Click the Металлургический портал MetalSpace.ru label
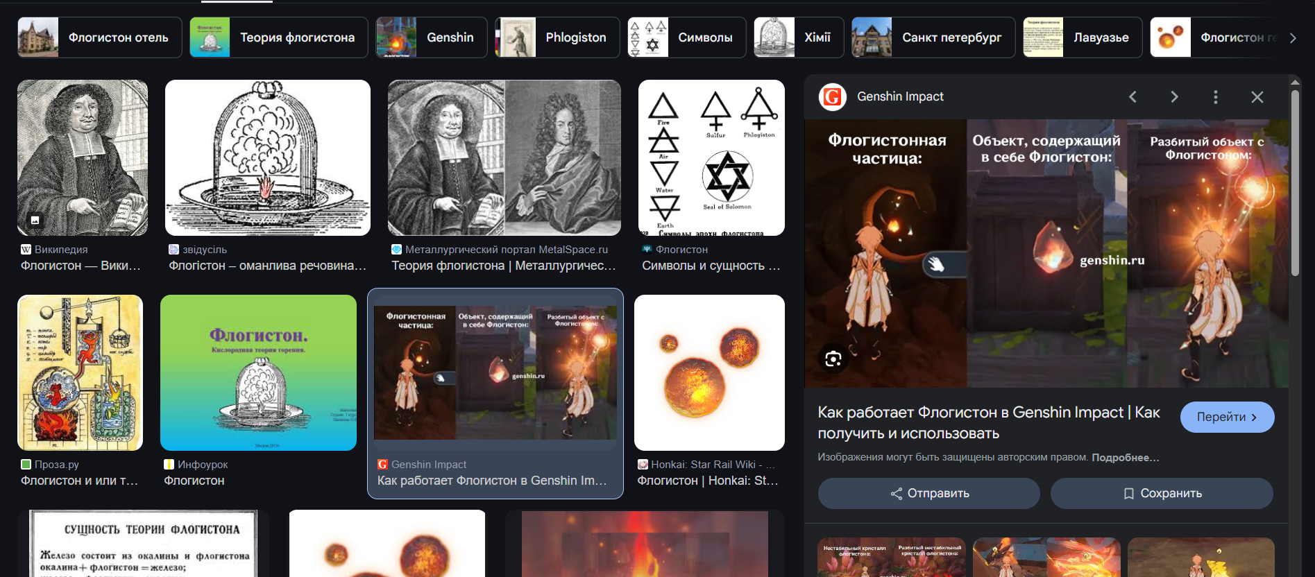The height and width of the screenshot is (577, 1315). tap(507, 250)
